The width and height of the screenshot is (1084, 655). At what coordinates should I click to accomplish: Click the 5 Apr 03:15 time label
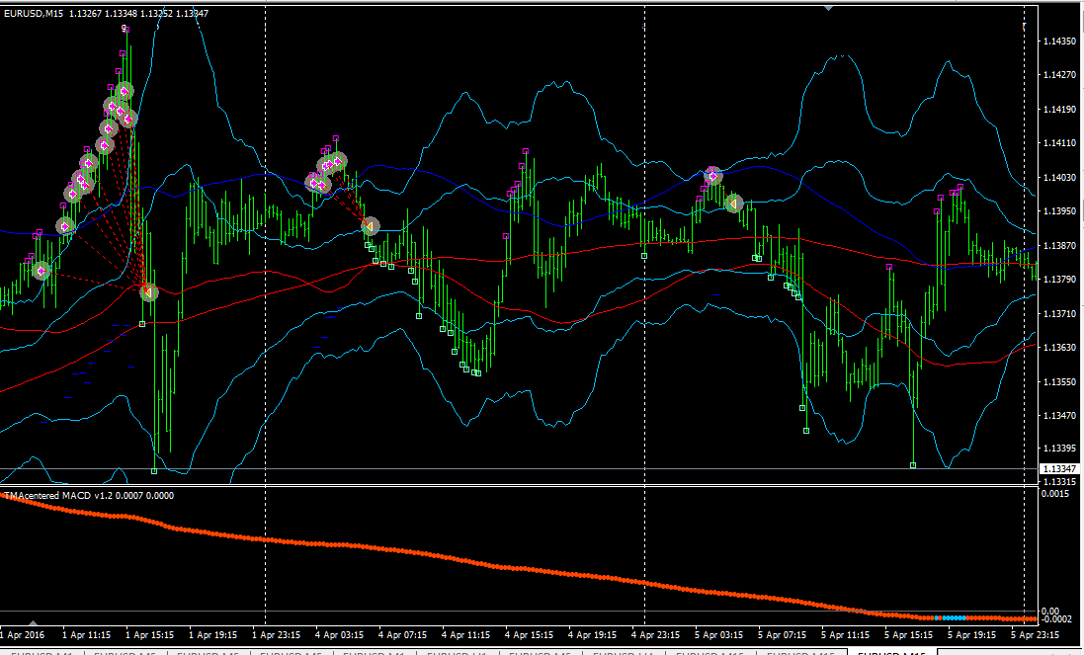(x=719, y=635)
